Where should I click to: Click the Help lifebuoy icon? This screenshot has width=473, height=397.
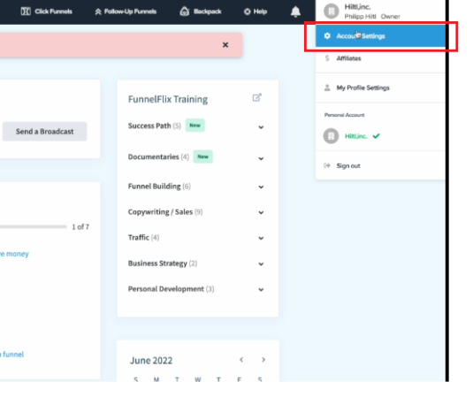(x=247, y=11)
